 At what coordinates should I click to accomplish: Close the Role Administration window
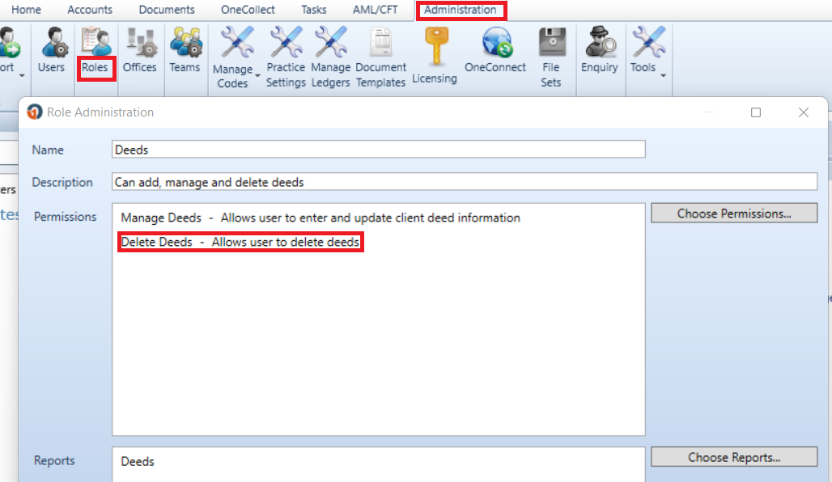click(804, 112)
